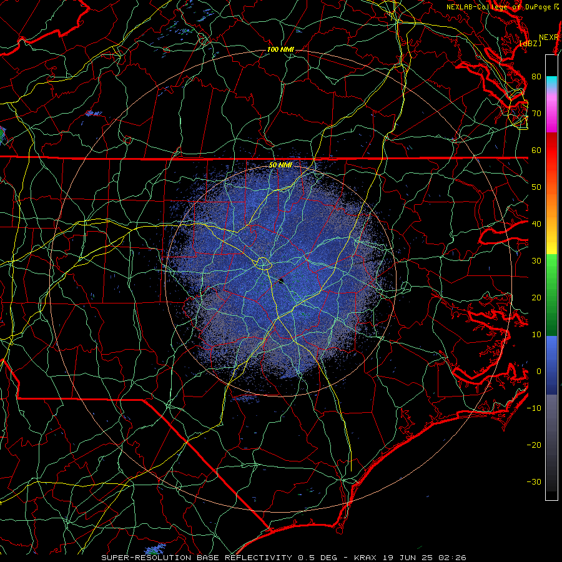Click the 30 dBZ value on the color scale
The image size is (562, 562).
tap(536, 261)
